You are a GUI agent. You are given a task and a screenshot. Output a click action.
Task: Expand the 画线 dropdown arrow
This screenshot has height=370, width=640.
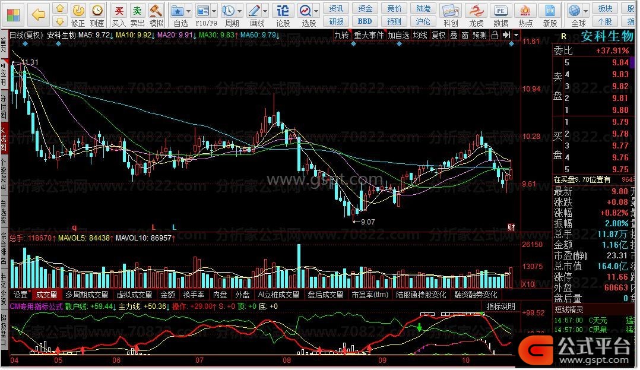pyautogui.click(x=265, y=11)
